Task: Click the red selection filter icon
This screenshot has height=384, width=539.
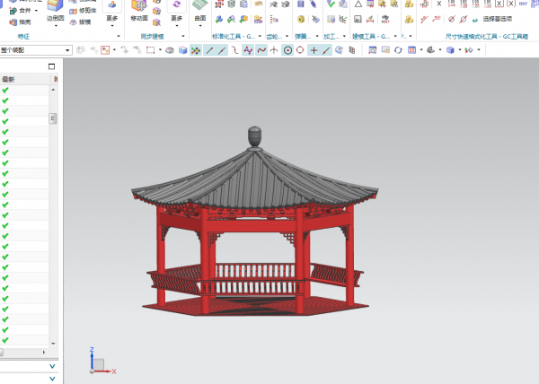Action: (105, 50)
